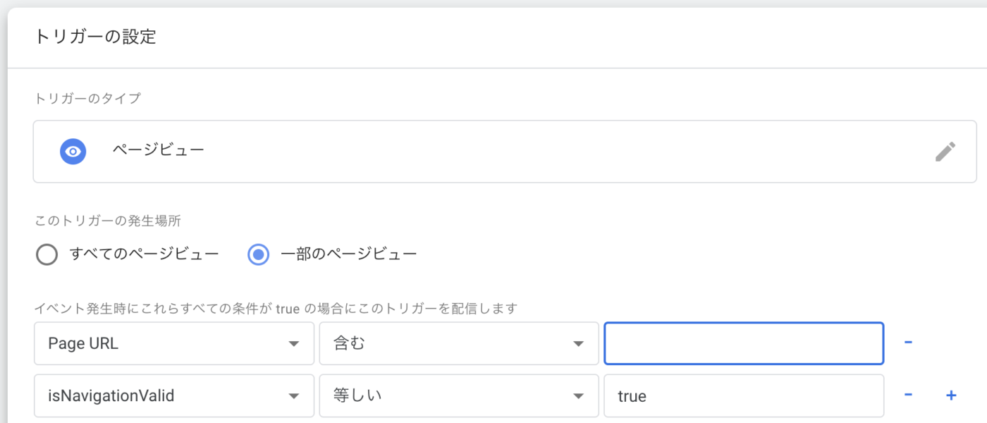Screen dimensions: 987x423
Task: Edit the true value text field
Action: (x=744, y=396)
